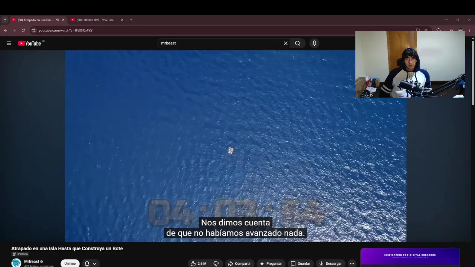Click the video player to pause
The image size is (475, 267).
point(236,146)
